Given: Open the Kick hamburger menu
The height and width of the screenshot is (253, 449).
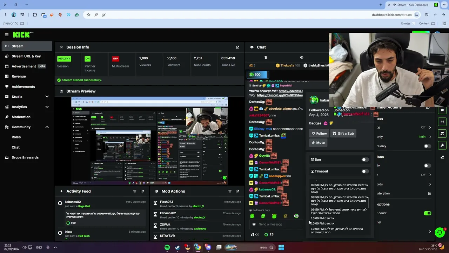Looking at the screenshot, I should pyautogui.click(x=7, y=34).
